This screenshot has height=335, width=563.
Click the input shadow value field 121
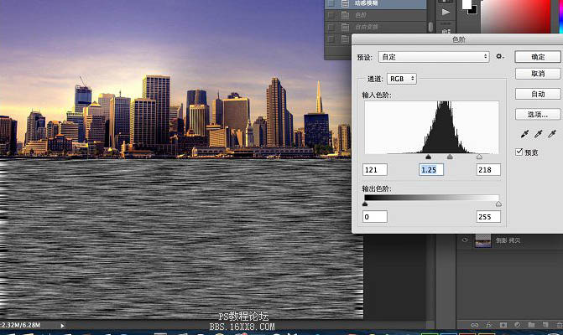[375, 170]
